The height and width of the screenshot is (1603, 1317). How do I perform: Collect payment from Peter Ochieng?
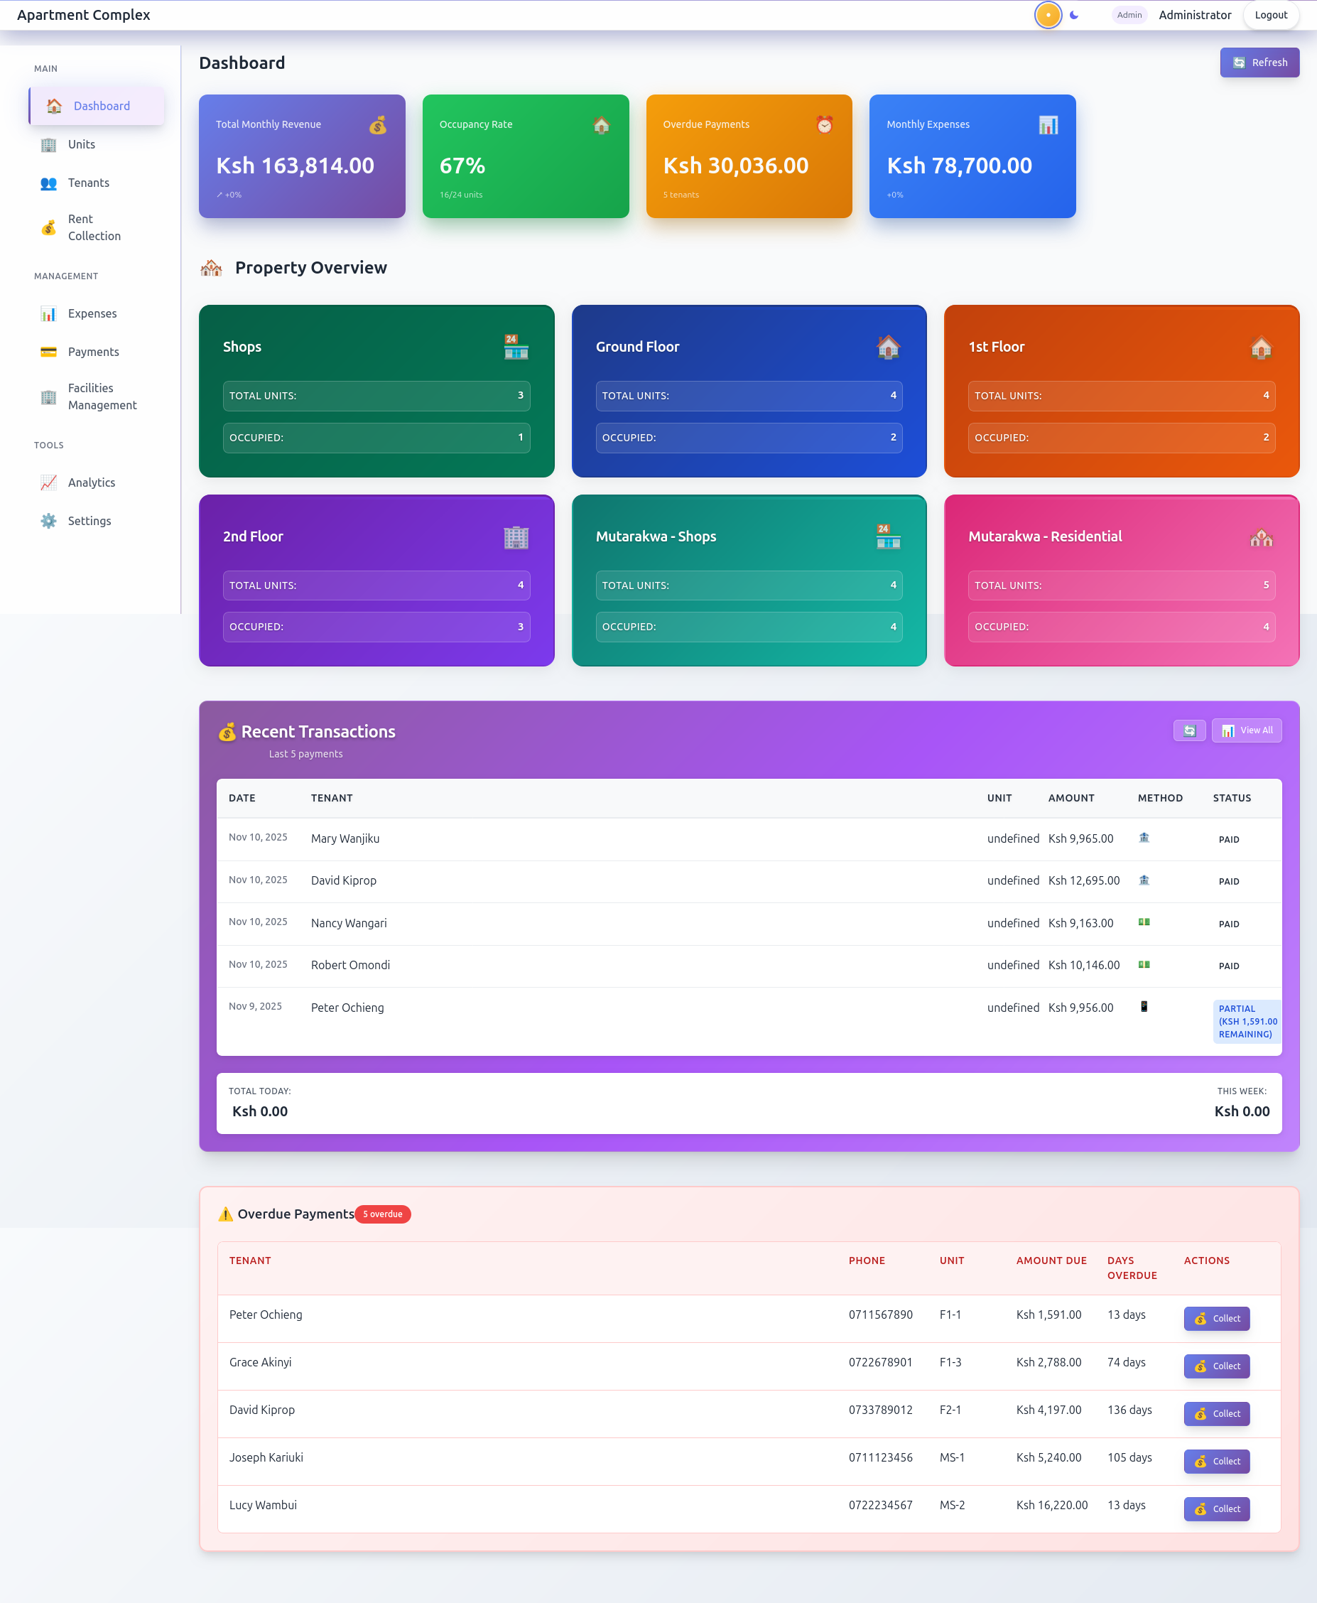1216,1319
